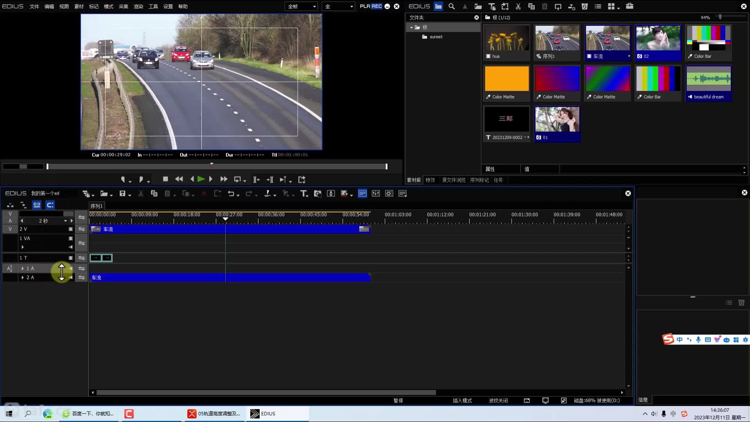Click the orange Color Matte clip
750x422 pixels.
coord(507,83)
